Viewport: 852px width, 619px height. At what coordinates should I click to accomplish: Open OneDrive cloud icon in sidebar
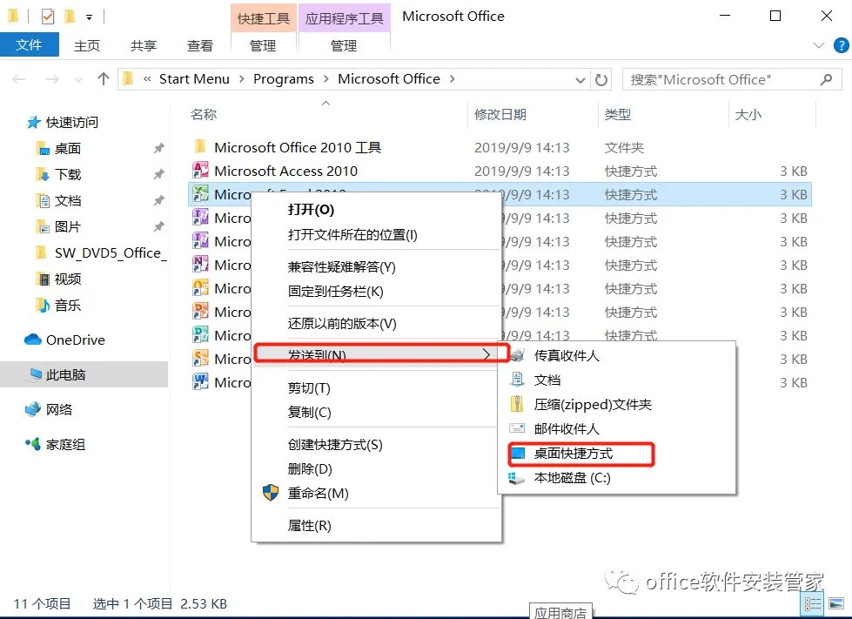coord(33,340)
